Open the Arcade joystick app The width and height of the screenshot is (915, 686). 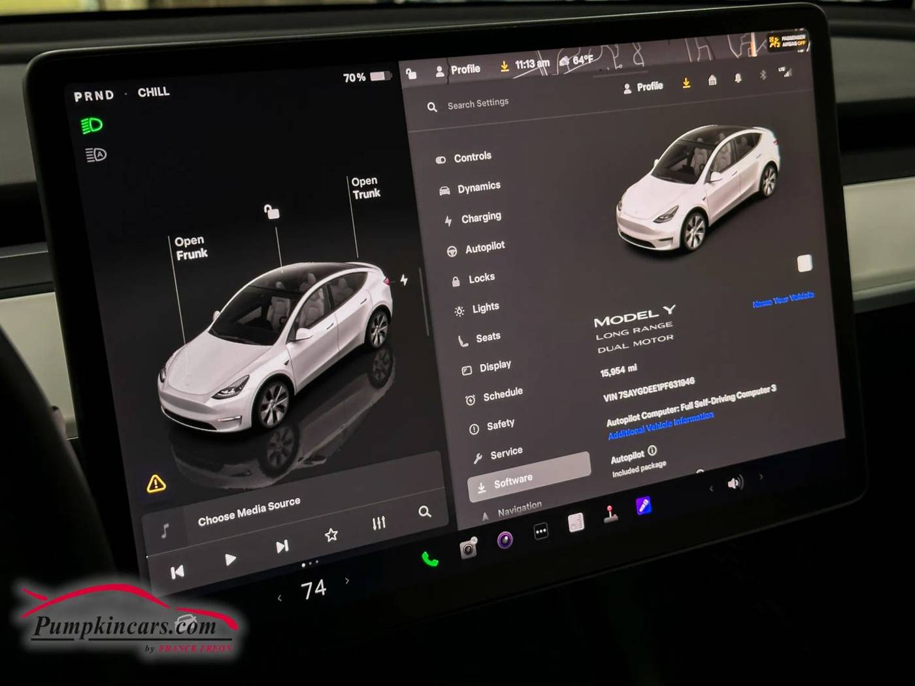coord(610,515)
